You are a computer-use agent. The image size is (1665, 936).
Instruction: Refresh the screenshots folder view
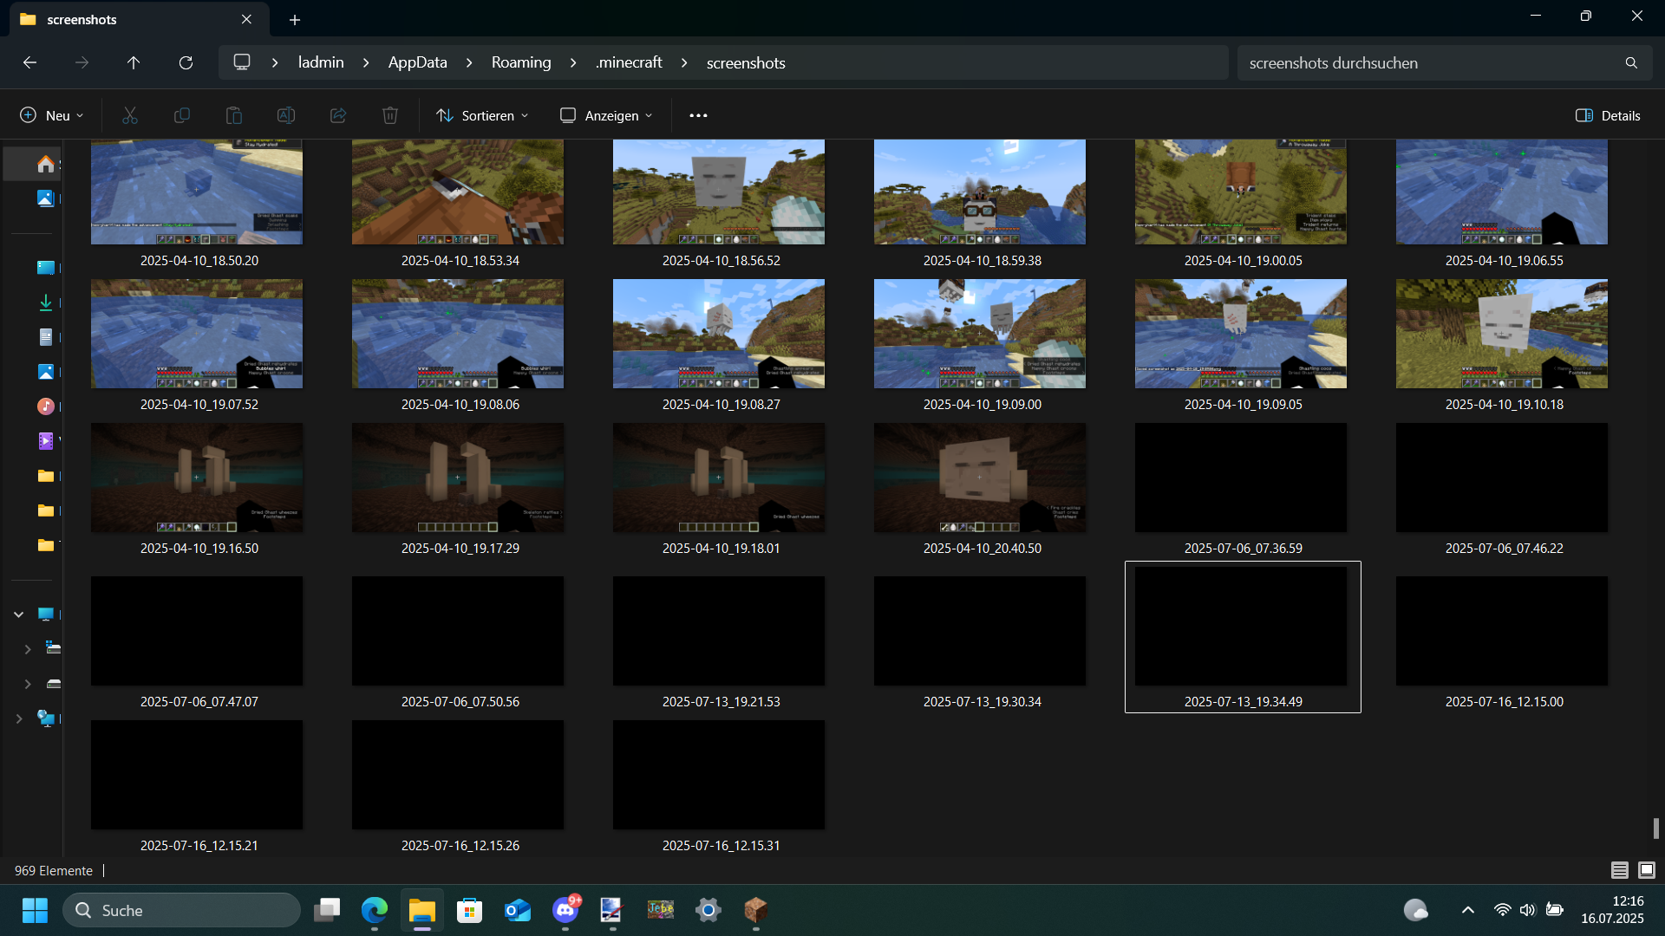tap(186, 62)
